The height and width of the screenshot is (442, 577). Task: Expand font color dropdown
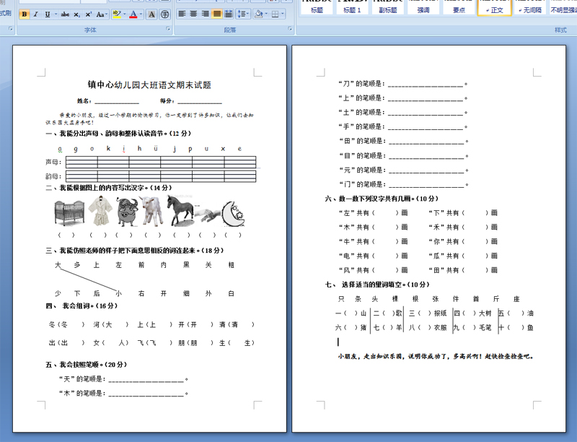pos(141,14)
